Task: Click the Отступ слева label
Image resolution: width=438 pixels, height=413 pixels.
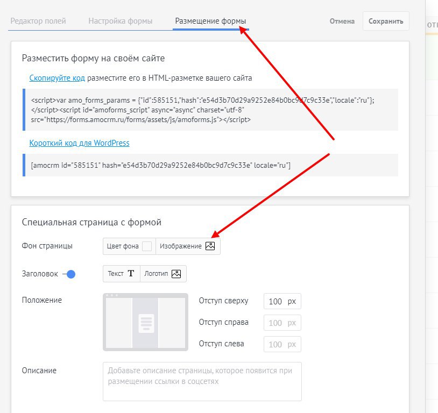Action: [x=222, y=344]
